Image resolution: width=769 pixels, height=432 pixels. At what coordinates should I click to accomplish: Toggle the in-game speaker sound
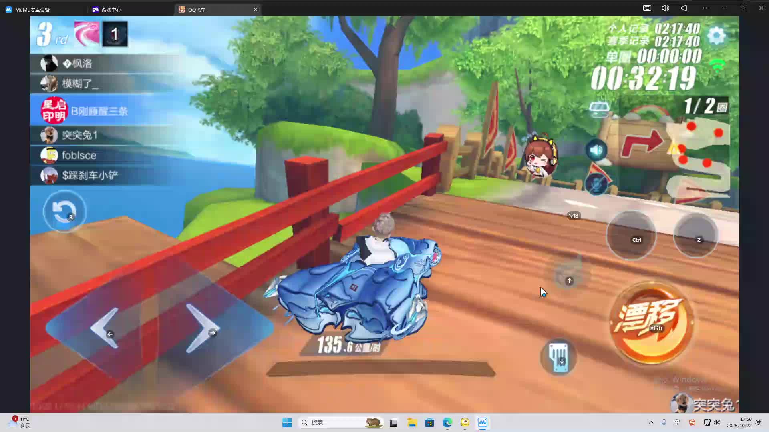point(596,150)
